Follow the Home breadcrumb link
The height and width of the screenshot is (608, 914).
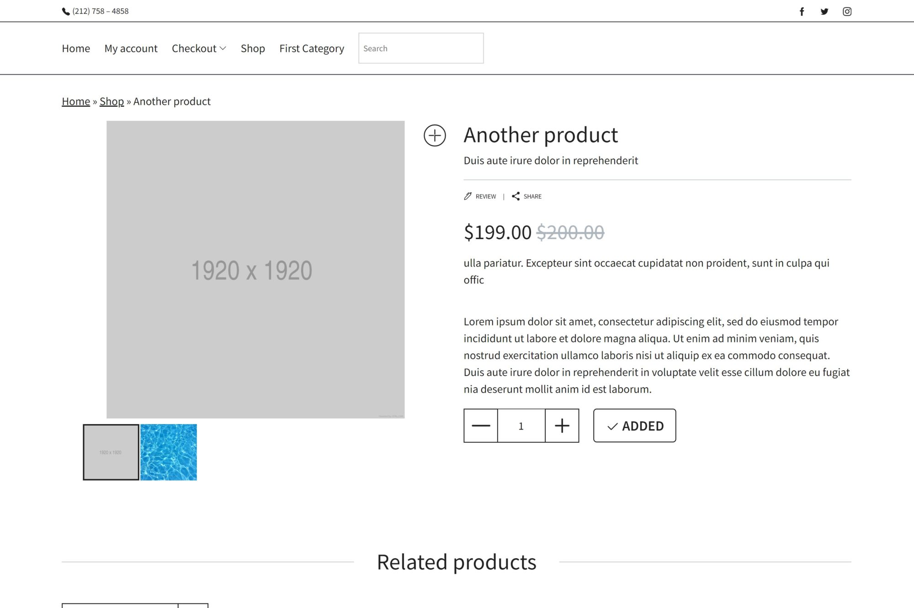point(76,101)
